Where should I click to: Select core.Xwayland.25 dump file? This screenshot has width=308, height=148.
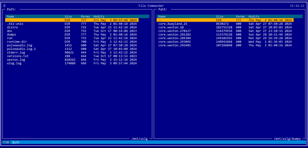[225, 24]
